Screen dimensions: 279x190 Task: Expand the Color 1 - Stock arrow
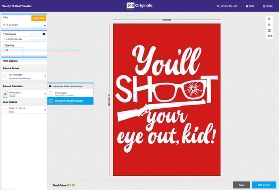pos(45,110)
